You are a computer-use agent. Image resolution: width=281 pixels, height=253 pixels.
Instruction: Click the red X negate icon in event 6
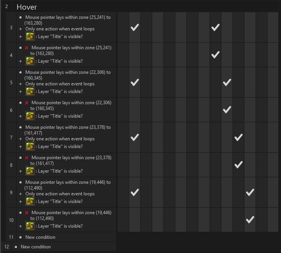27,103
